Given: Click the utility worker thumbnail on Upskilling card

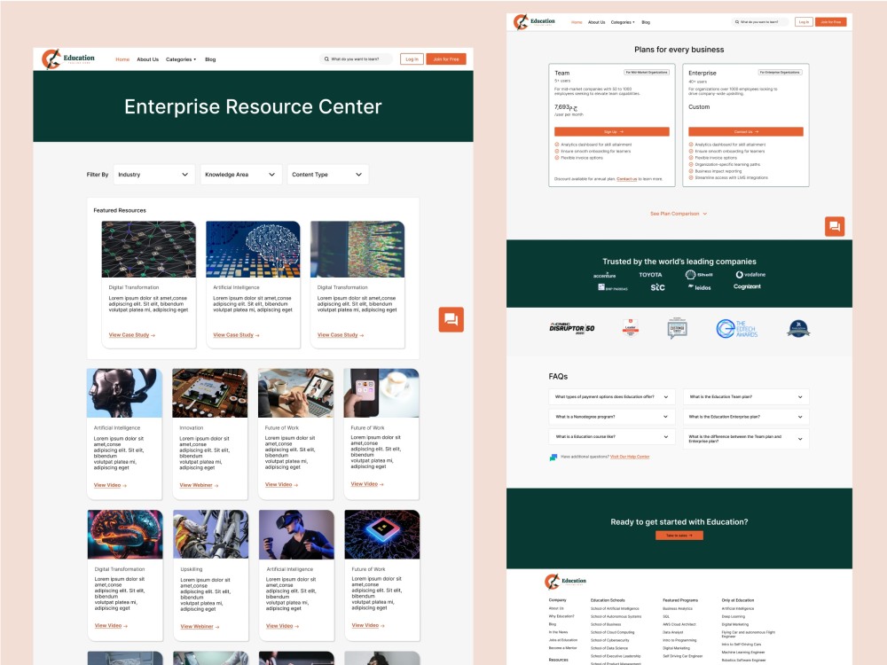Looking at the screenshot, I should [x=210, y=535].
